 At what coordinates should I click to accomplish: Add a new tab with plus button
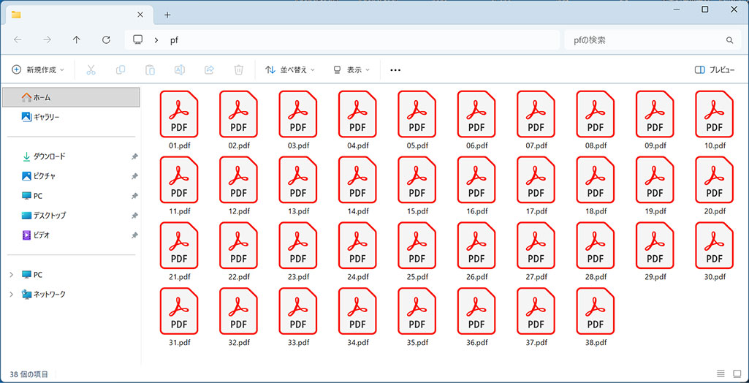tap(167, 15)
